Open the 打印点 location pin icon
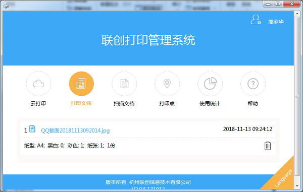This screenshot has height=192, width=303. pos(167,84)
